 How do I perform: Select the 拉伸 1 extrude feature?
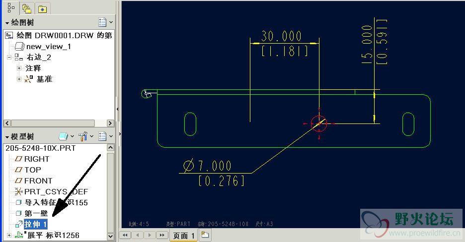(36, 224)
